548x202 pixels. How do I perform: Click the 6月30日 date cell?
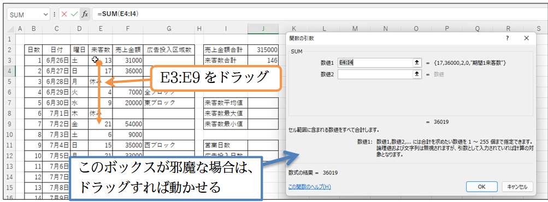click(x=56, y=103)
